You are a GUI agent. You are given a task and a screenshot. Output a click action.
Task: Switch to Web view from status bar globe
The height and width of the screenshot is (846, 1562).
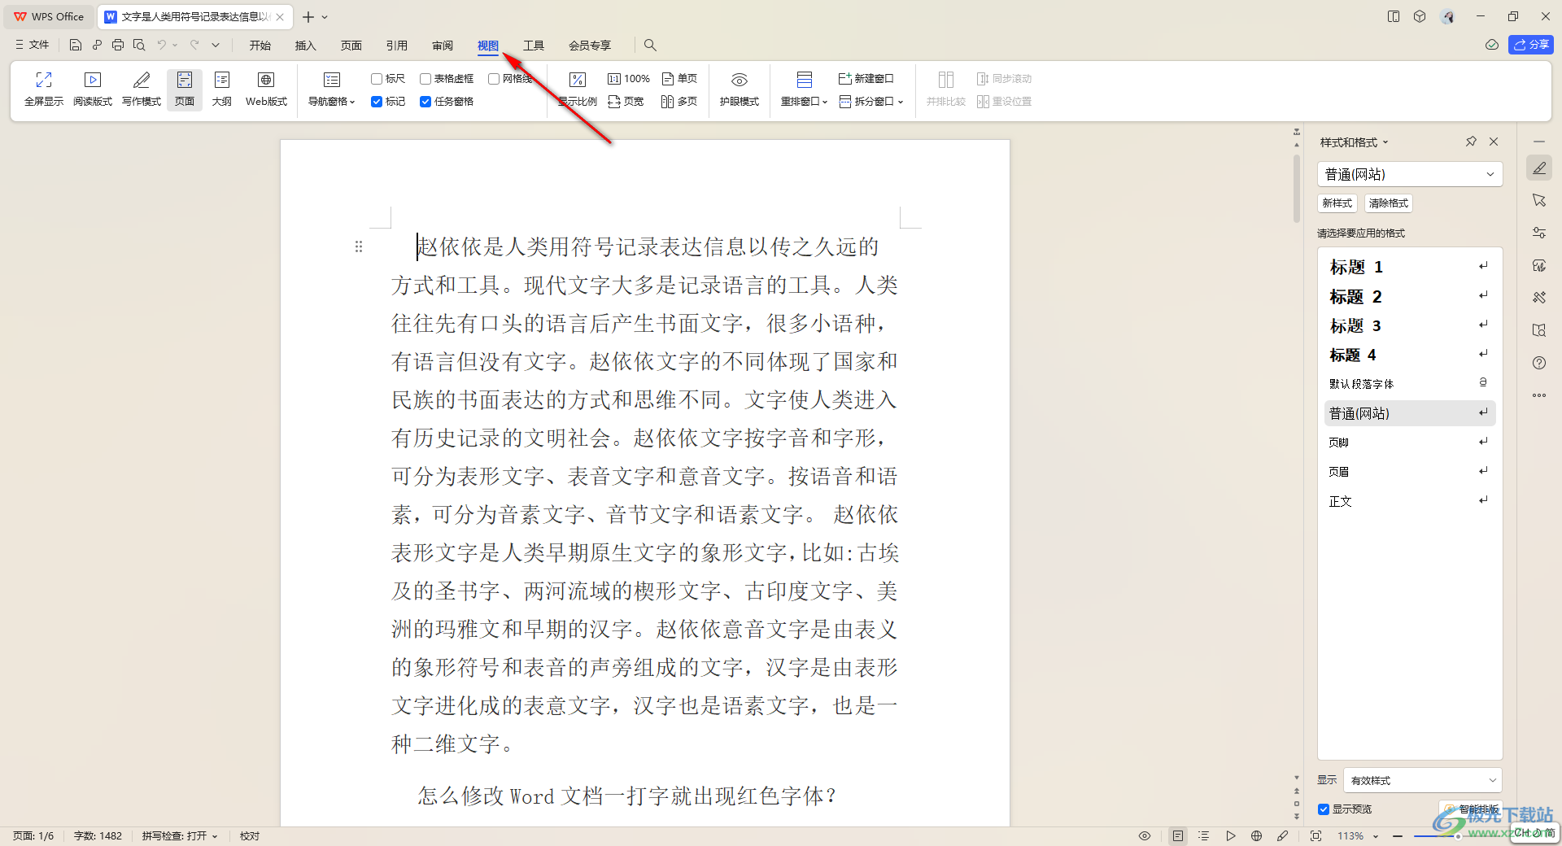point(1256,835)
